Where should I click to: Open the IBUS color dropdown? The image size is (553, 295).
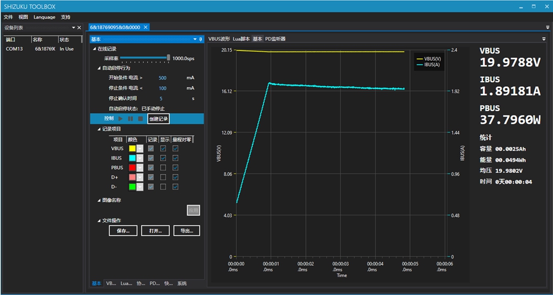point(140,158)
